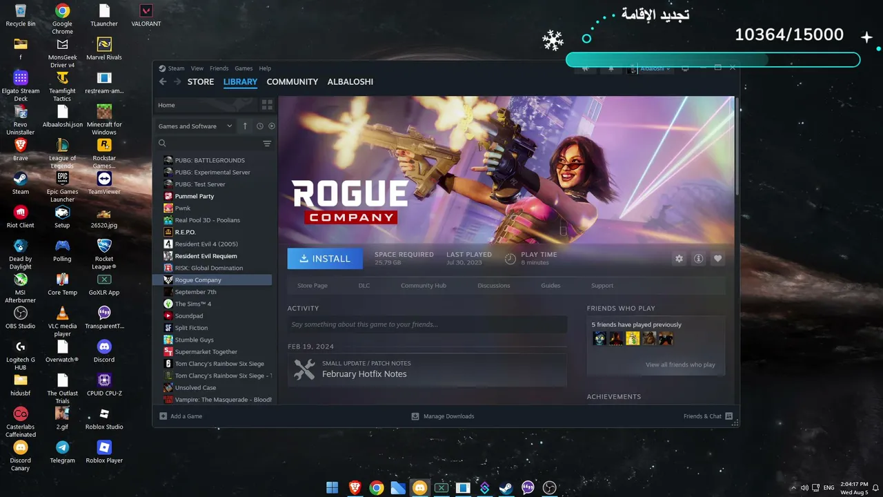Select the Elgato Stream Deck desktop icon

click(x=21, y=86)
